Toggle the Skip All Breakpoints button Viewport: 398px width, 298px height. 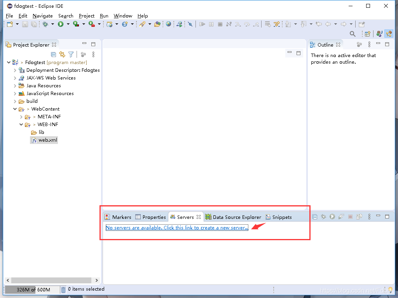(190, 24)
